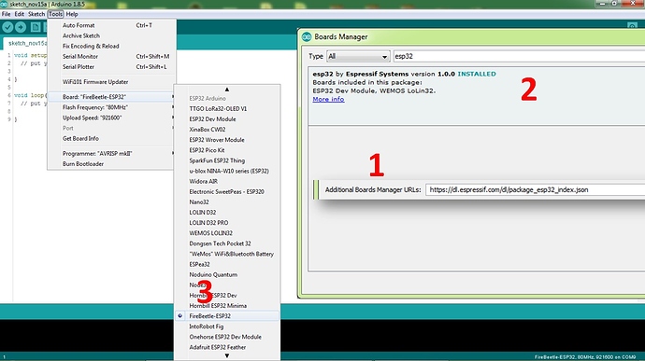645x361 pixels.
Task: Click the New sketch toolbar icon
Action: click(36, 27)
